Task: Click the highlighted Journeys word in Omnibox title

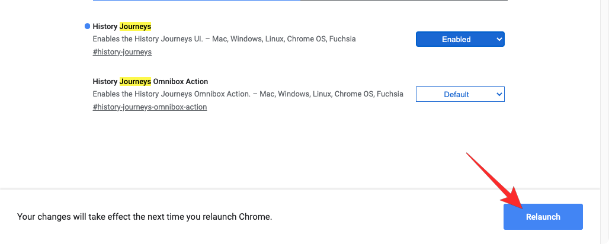Action: click(x=136, y=81)
